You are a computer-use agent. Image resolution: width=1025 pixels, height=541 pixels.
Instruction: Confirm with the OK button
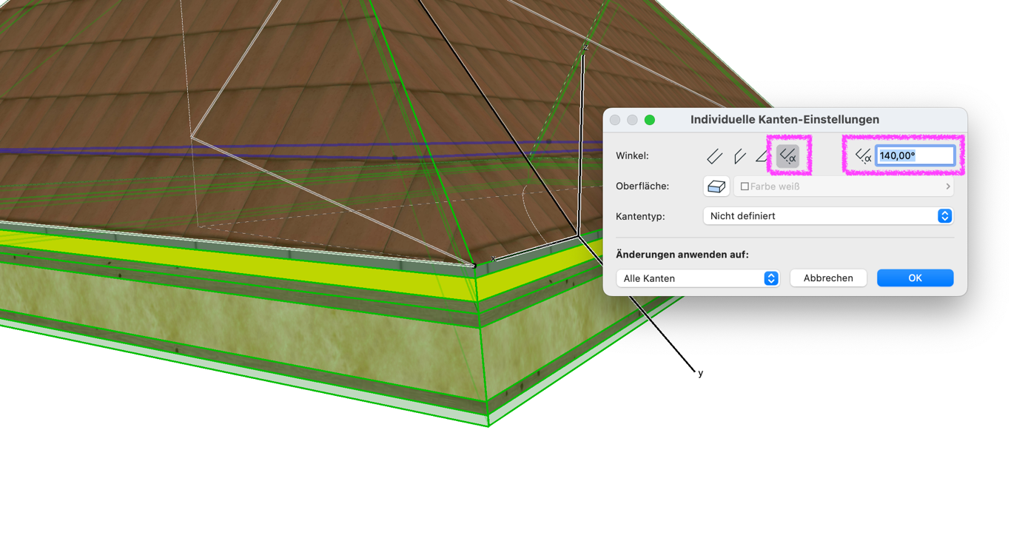pos(915,278)
